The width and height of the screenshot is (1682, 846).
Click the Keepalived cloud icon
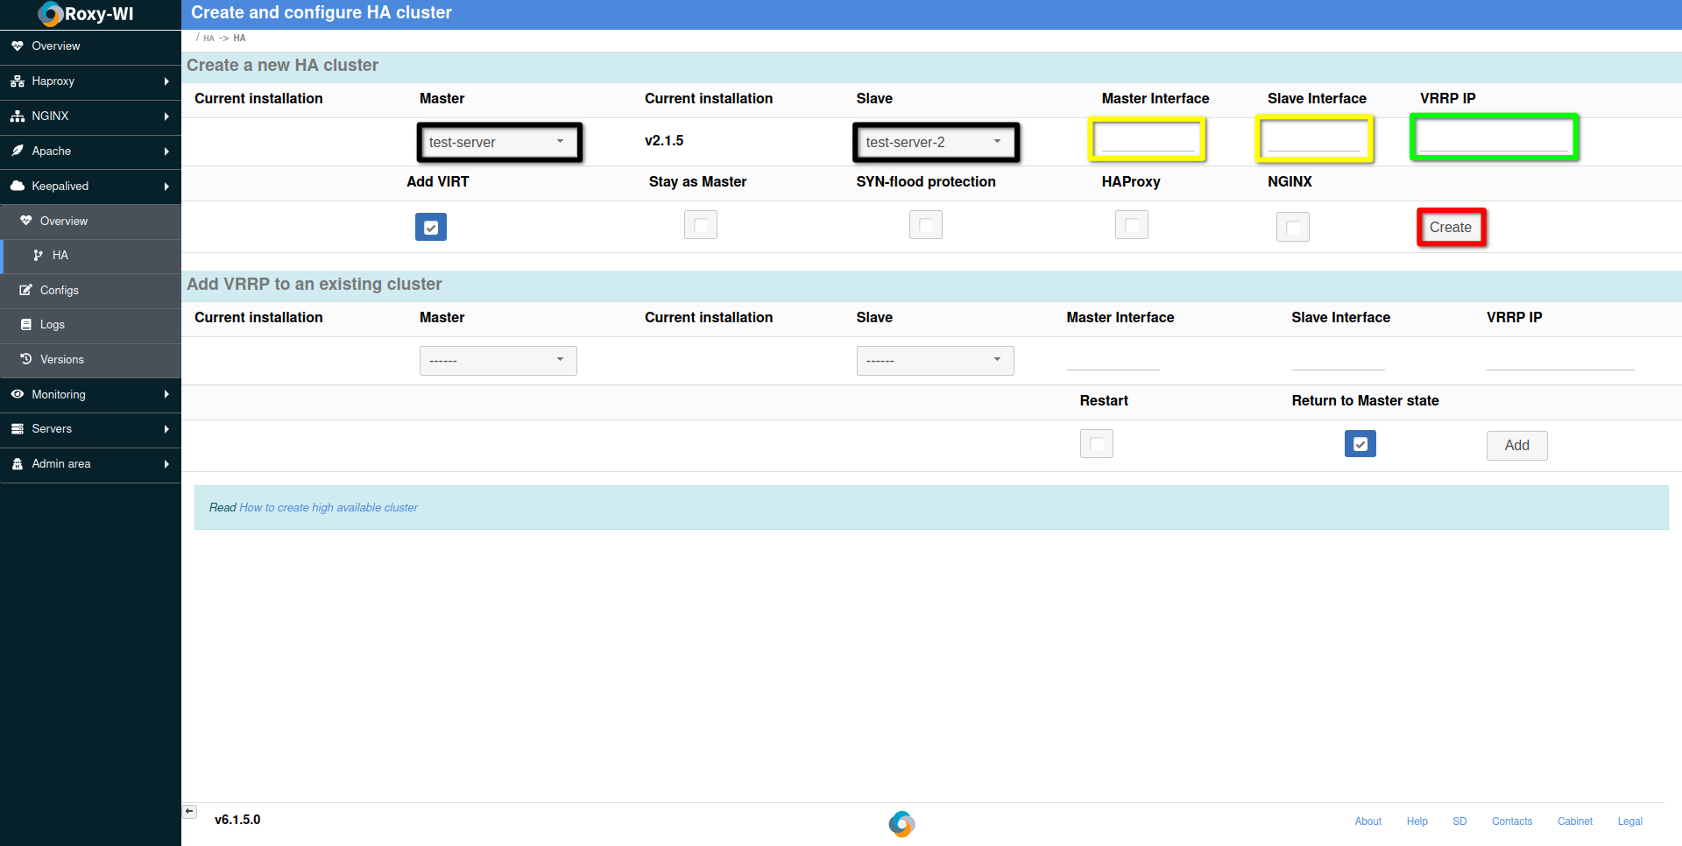click(17, 186)
